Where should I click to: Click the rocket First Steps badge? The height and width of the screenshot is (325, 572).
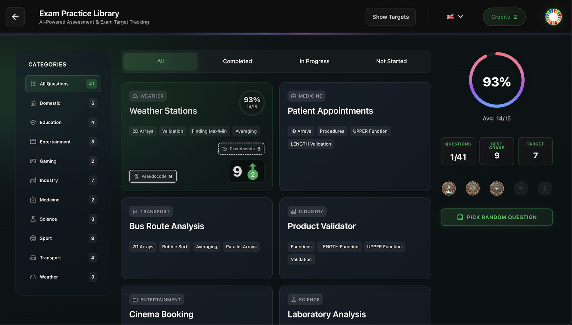[448, 188]
